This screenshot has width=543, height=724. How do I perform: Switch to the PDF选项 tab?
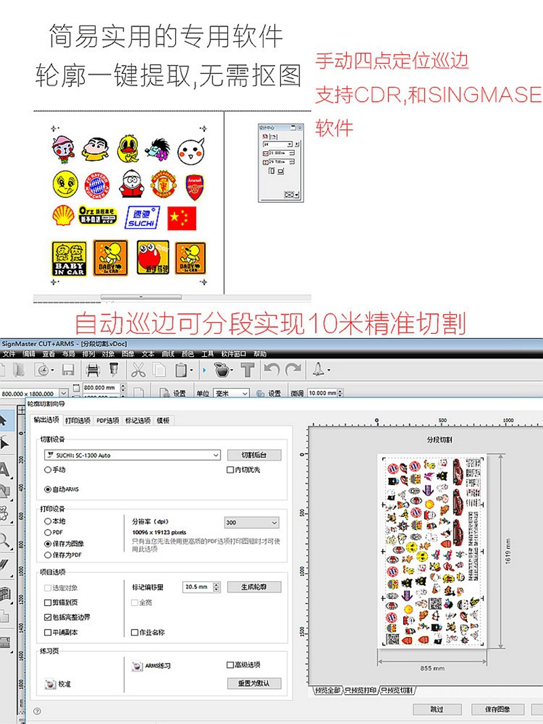(108, 421)
